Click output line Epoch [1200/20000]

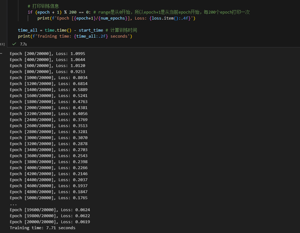point(49,83)
